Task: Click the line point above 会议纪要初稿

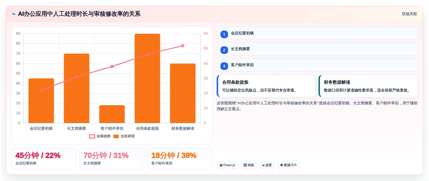Action: [41, 90]
